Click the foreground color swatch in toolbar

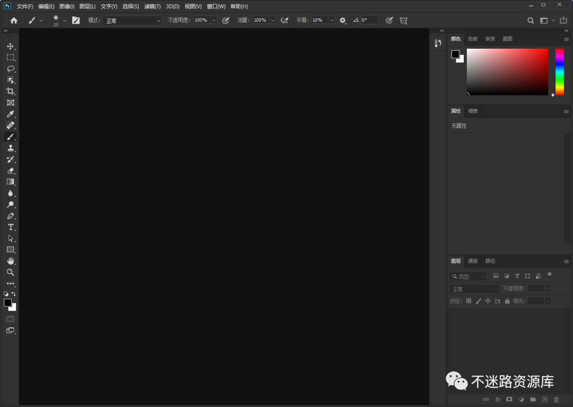(8, 303)
